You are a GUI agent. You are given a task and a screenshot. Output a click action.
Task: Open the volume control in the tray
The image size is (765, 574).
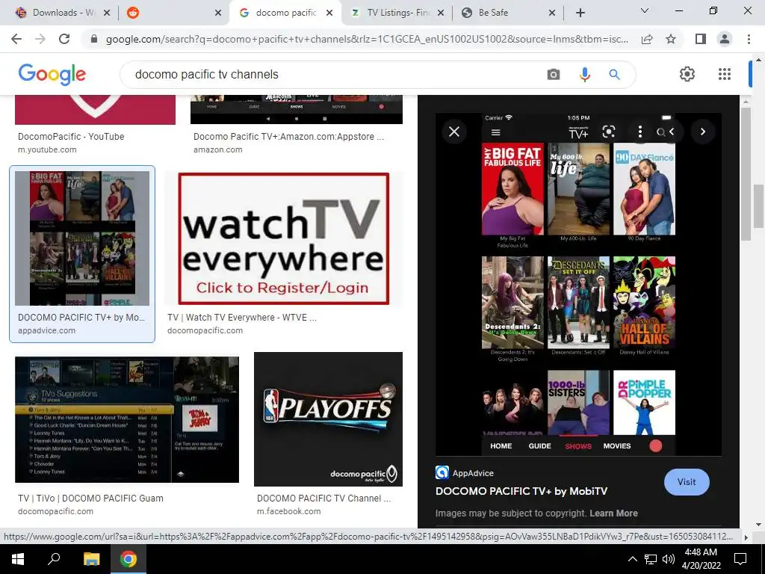pos(669,559)
